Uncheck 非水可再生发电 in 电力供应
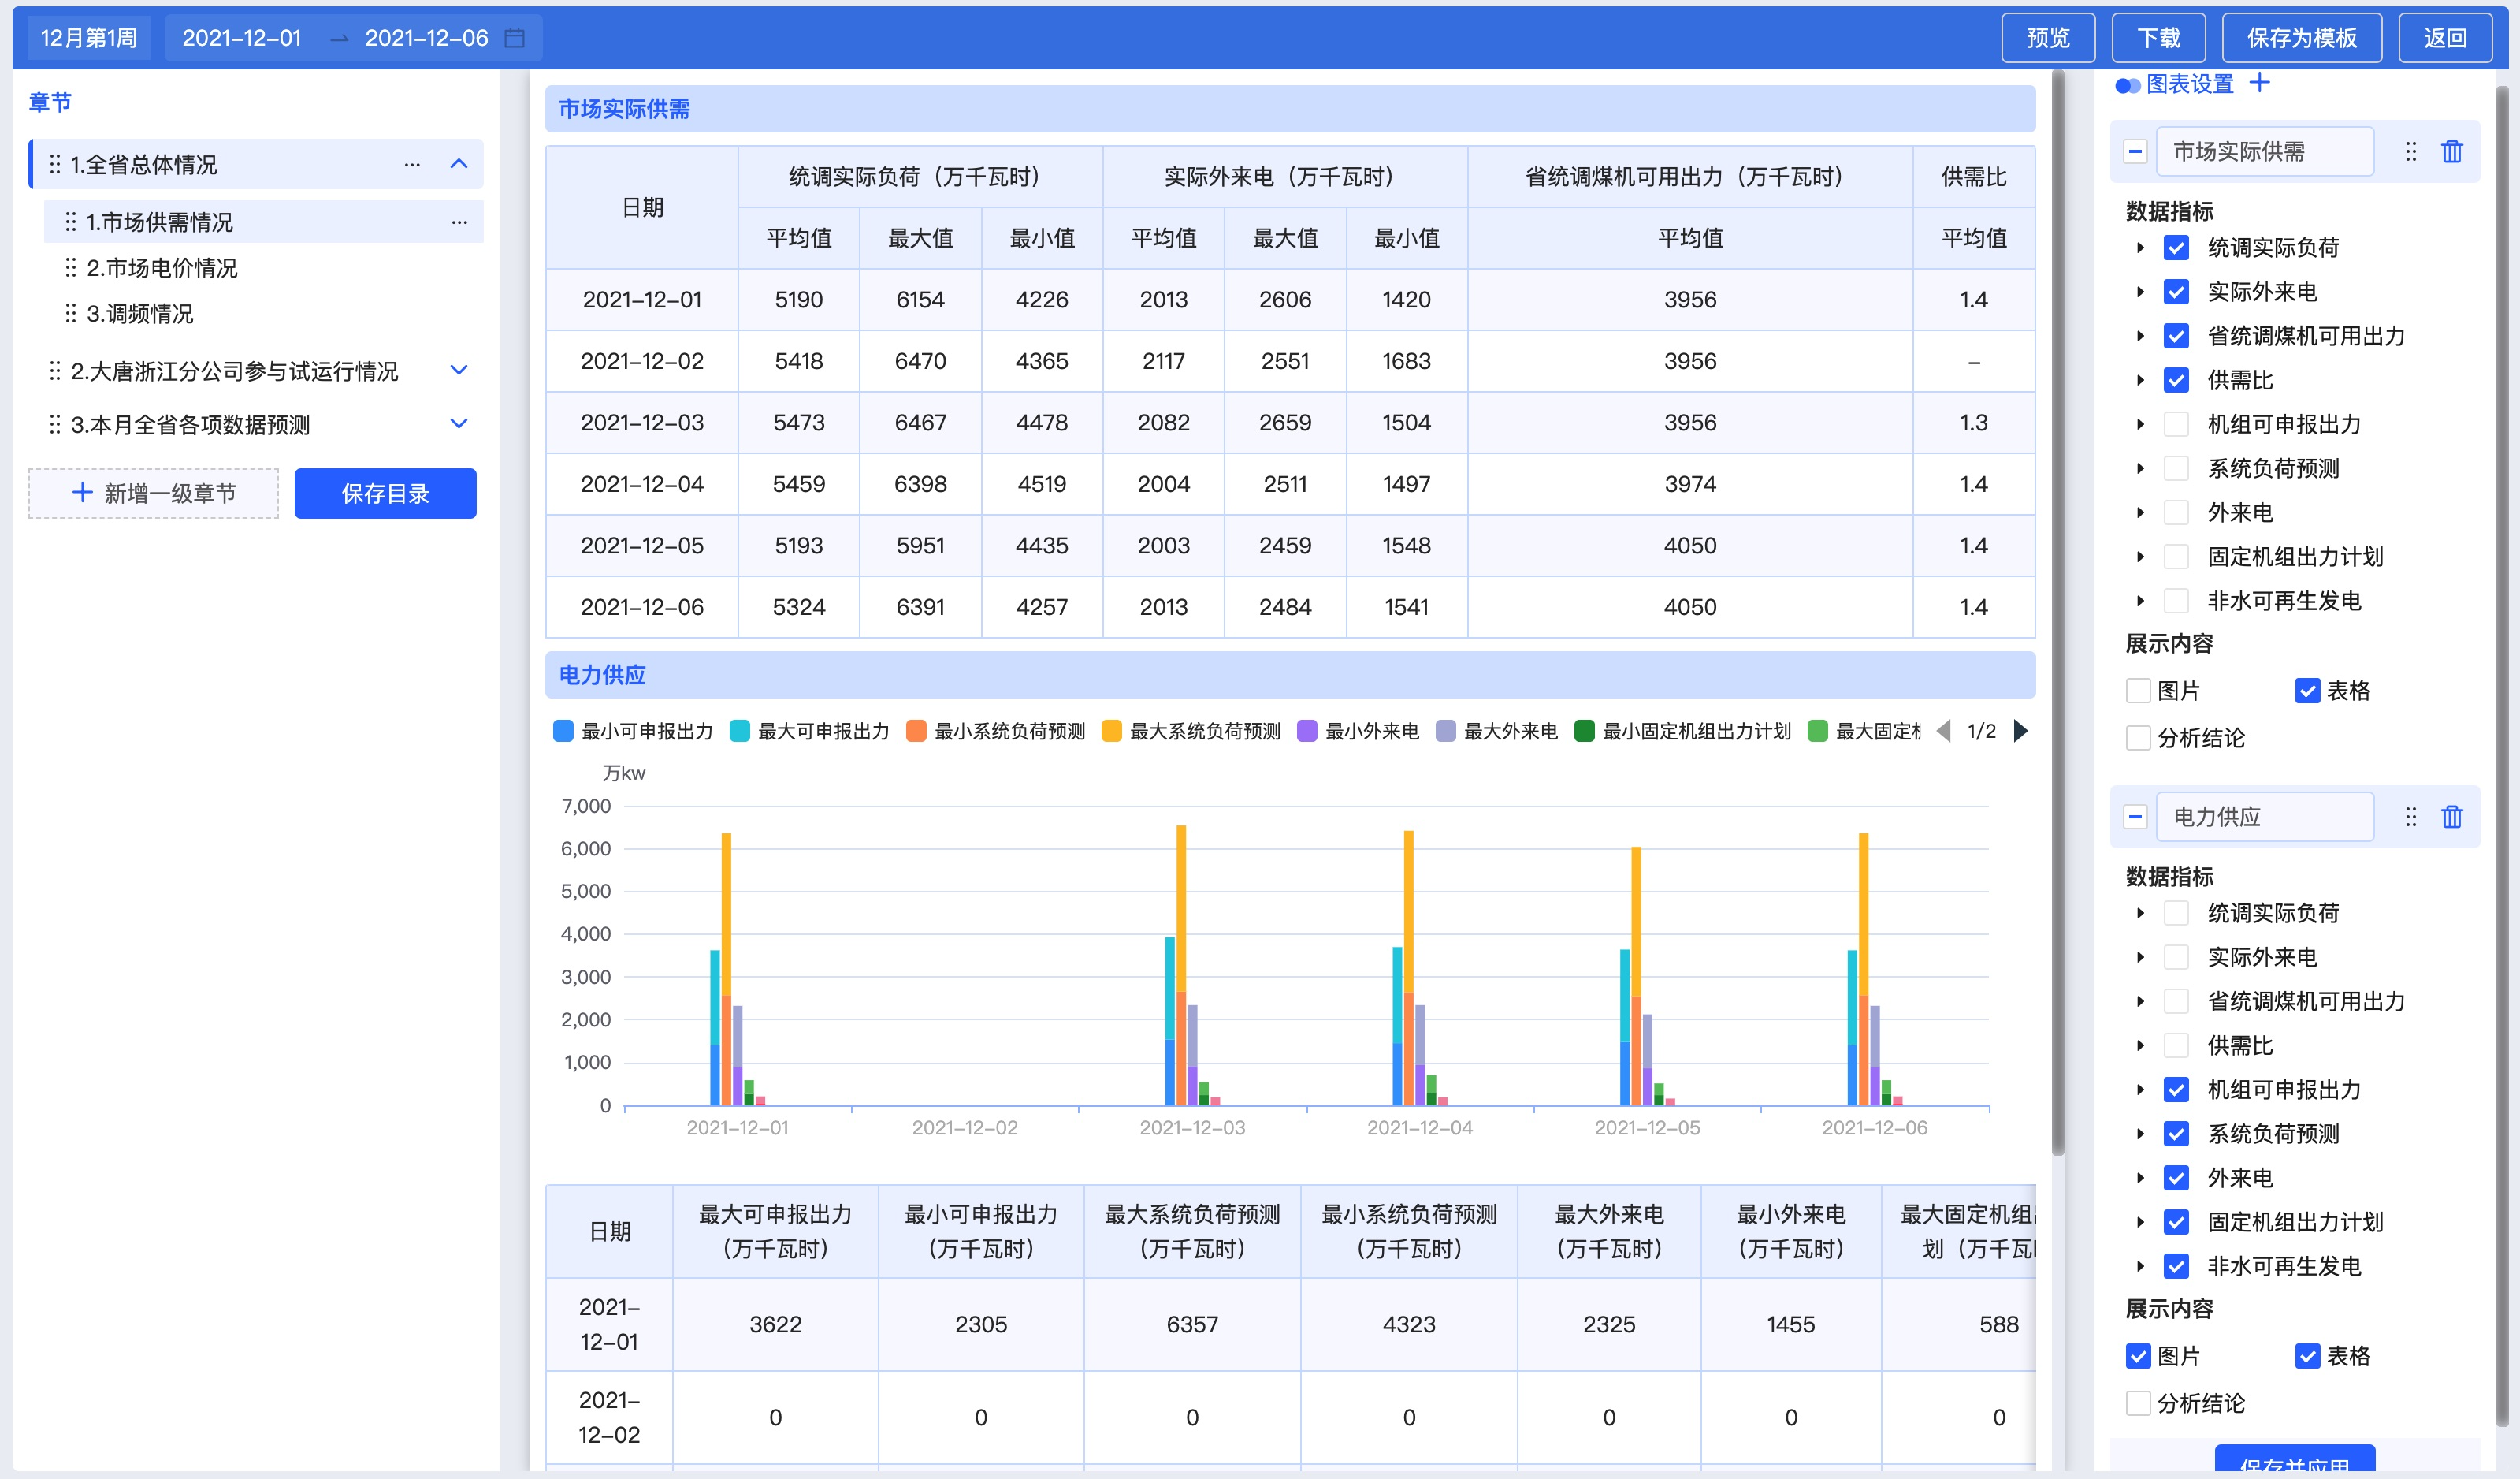This screenshot has width=2520, height=1479. [2176, 1266]
